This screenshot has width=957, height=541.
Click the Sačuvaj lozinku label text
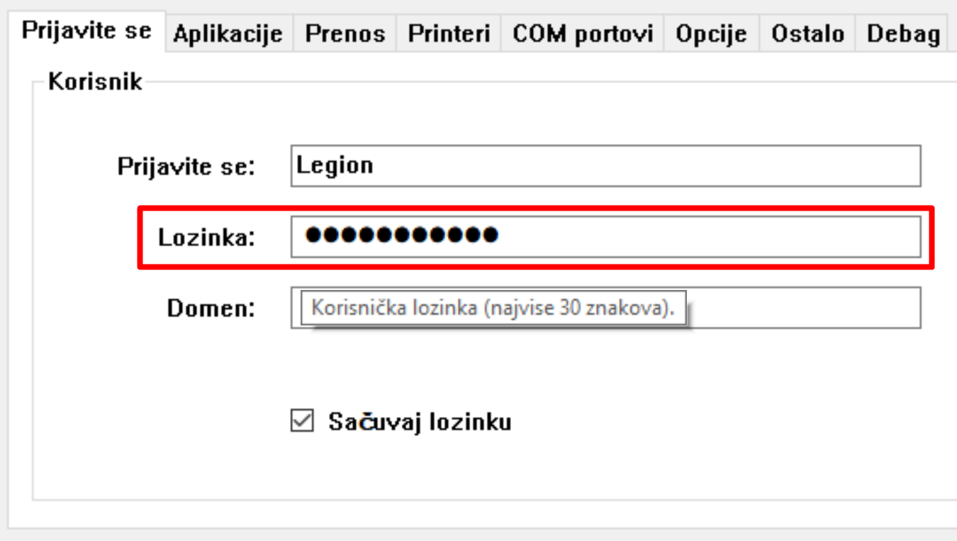click(x=420, y=422)
